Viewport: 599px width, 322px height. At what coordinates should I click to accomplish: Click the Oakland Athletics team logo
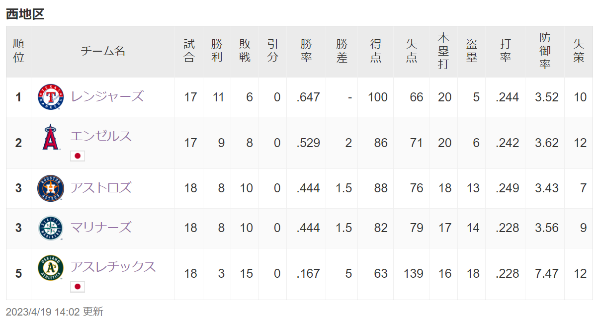tap(51, 268)
